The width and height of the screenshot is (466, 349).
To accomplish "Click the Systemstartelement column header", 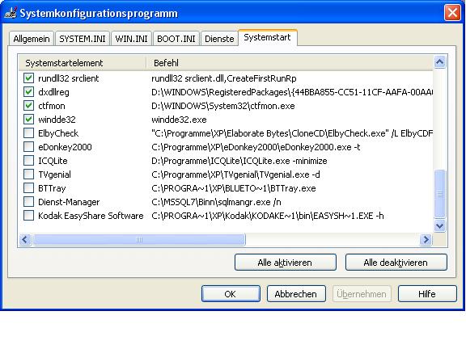I will [83, 63].
